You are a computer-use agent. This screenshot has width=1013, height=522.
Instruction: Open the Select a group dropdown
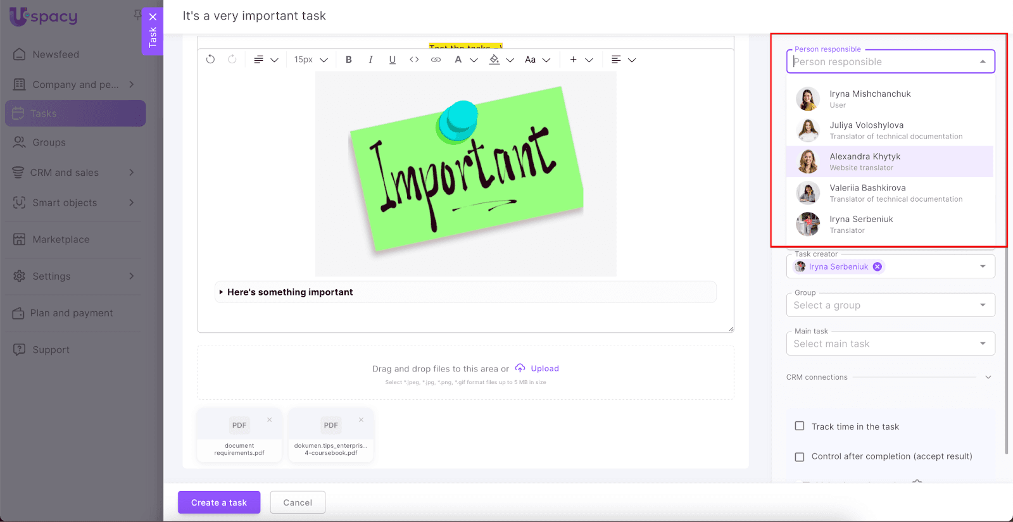(890, 306)
